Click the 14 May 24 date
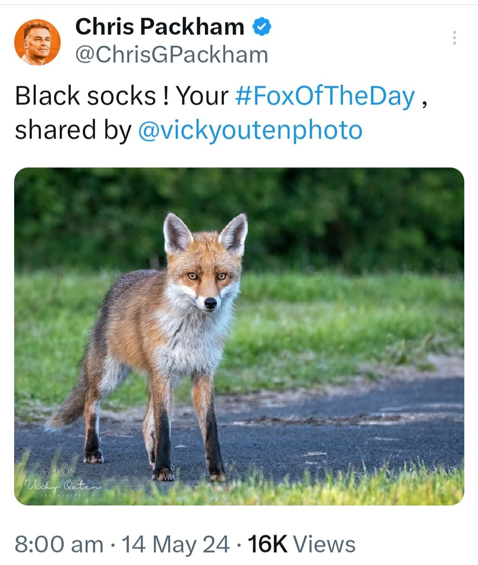The width and height of the screenshot is (478, 565). tap(176, 544)
